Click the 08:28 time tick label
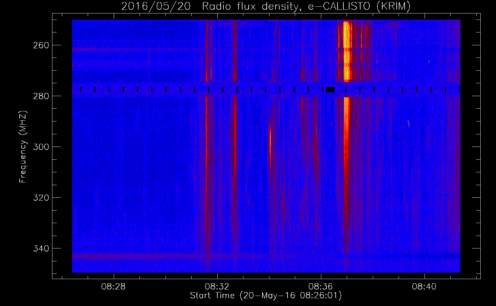The image size is (496, 306). click(x=114, y=287)
